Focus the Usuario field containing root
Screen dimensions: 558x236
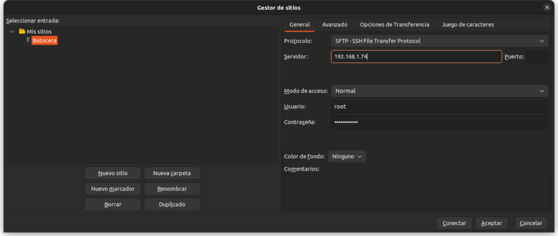click(440, 106)
